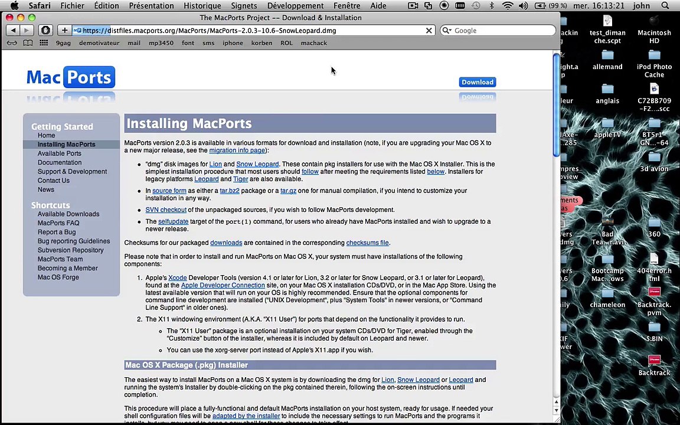The width and height of the screenshot is (680, 425).
Task: Open machack bookmark
Action: 314,43
